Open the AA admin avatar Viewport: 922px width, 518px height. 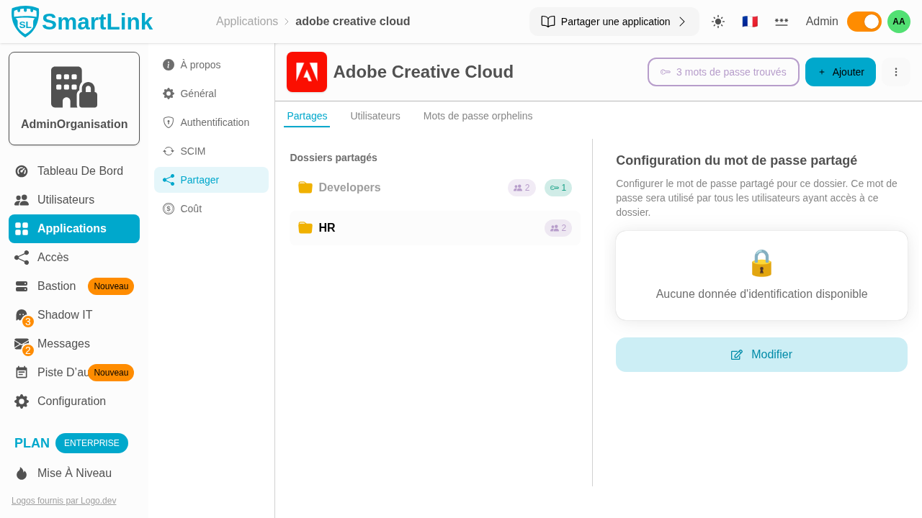click(x=898, y=22)
